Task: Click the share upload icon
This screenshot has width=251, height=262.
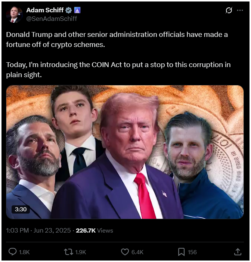Action: (x=238, y=252)
